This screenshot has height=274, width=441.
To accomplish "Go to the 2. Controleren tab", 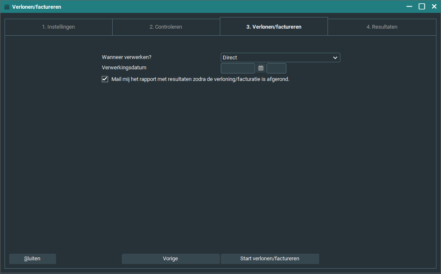I will (166, 27).
